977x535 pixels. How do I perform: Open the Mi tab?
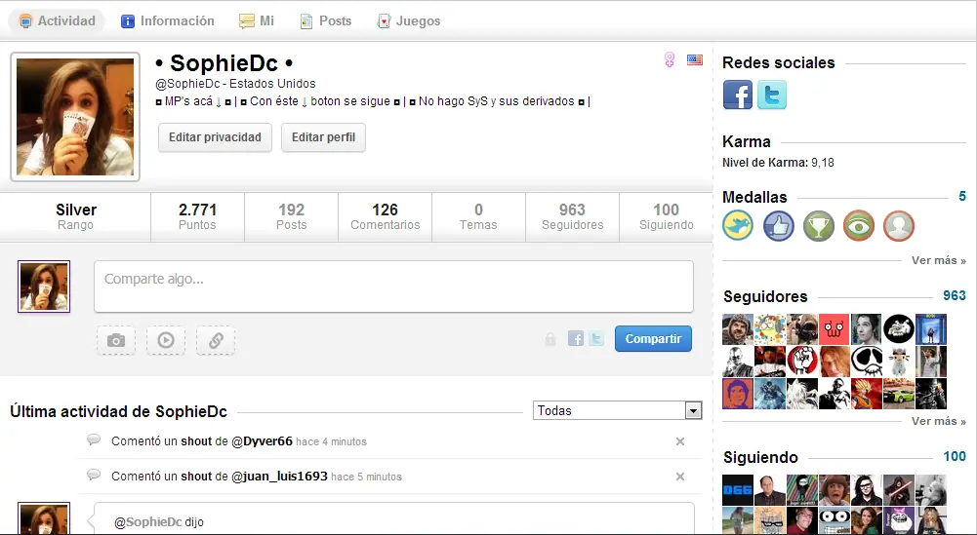coord(257,21)
